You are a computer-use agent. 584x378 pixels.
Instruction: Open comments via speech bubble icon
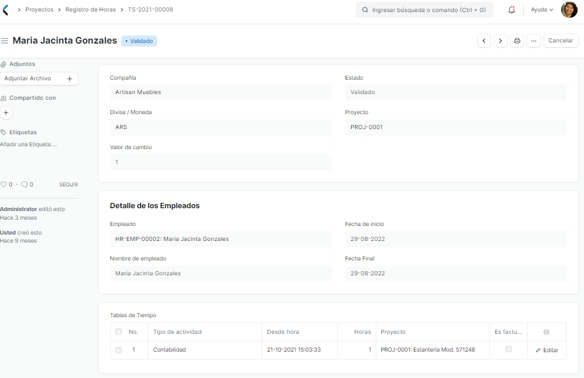click(25, 184)
